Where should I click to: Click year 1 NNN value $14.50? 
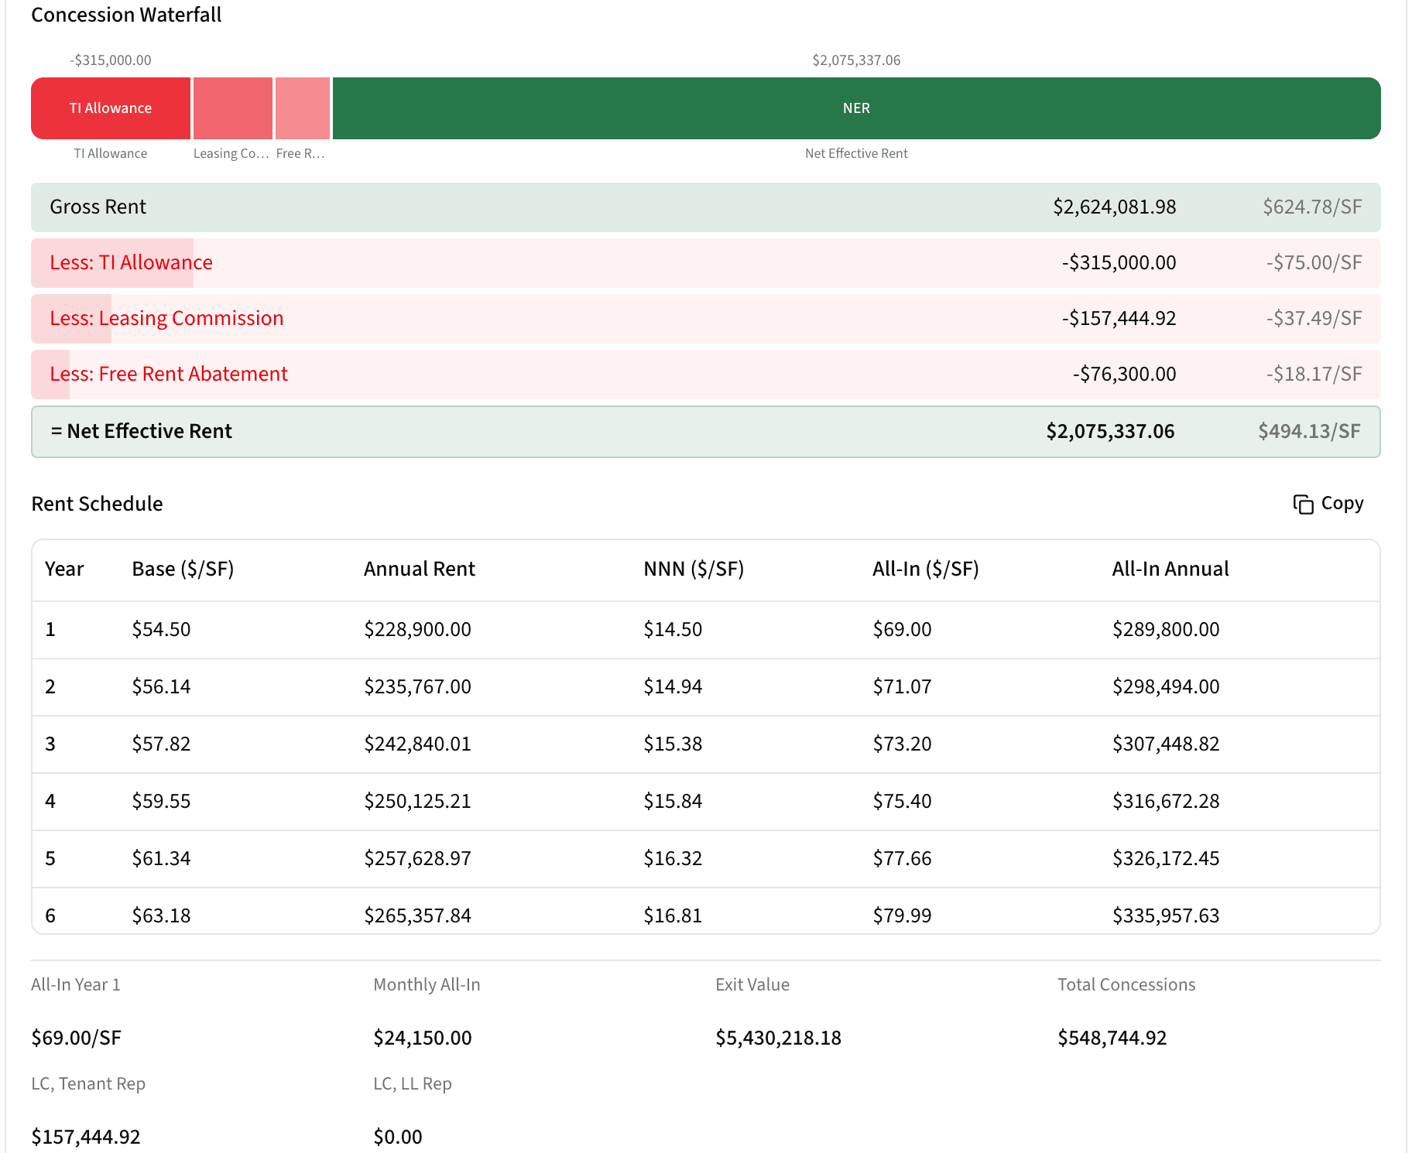coord(673,630)
